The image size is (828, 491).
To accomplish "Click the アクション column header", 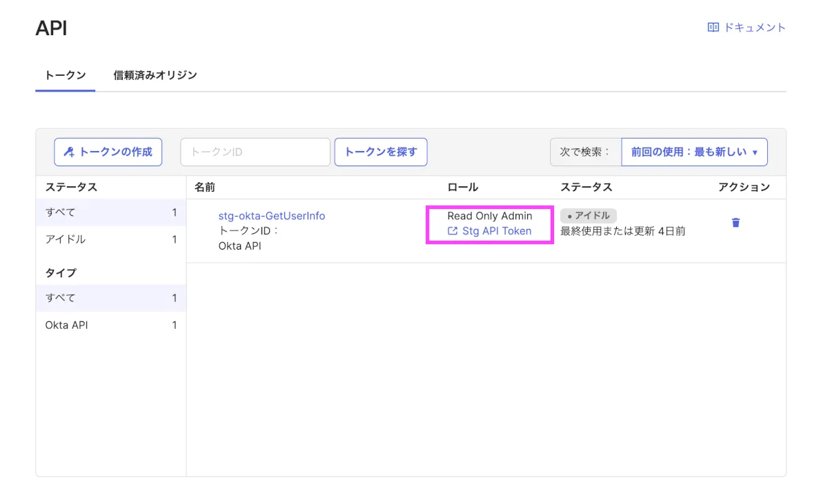I will (743, 188).
